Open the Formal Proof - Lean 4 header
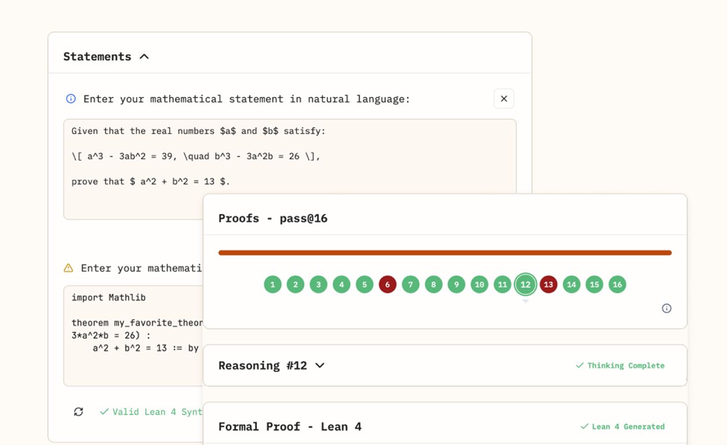727x445 pixels. 289,427
